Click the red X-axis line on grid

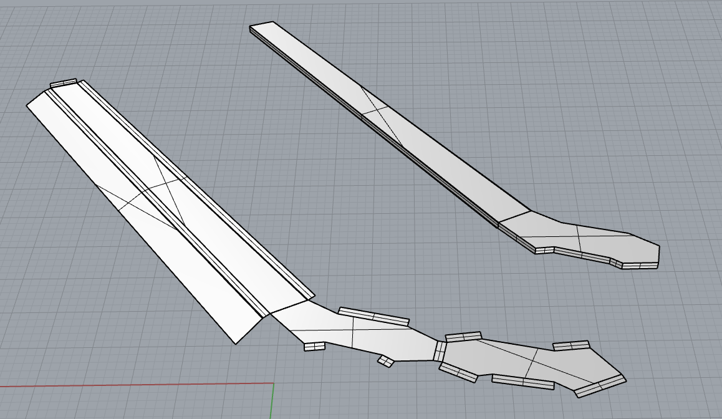tap(137, 385)
